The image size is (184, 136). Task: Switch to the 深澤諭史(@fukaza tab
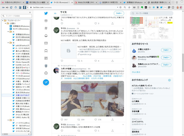coord(135,3)
